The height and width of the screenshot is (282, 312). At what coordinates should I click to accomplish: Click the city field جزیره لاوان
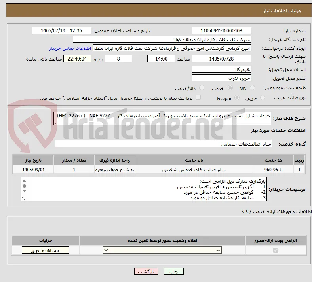pyautogui.click(x=221, y=78)
